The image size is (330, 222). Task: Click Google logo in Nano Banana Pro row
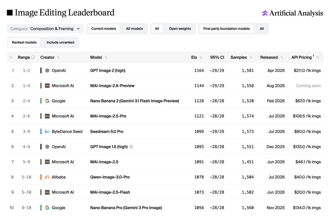point(47,208)
